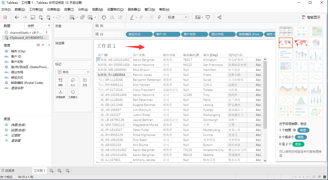Image resolution: width=328 pixels, height=180 pixels.
Task: Click the add new data source icon
Action: pos(41,17)
